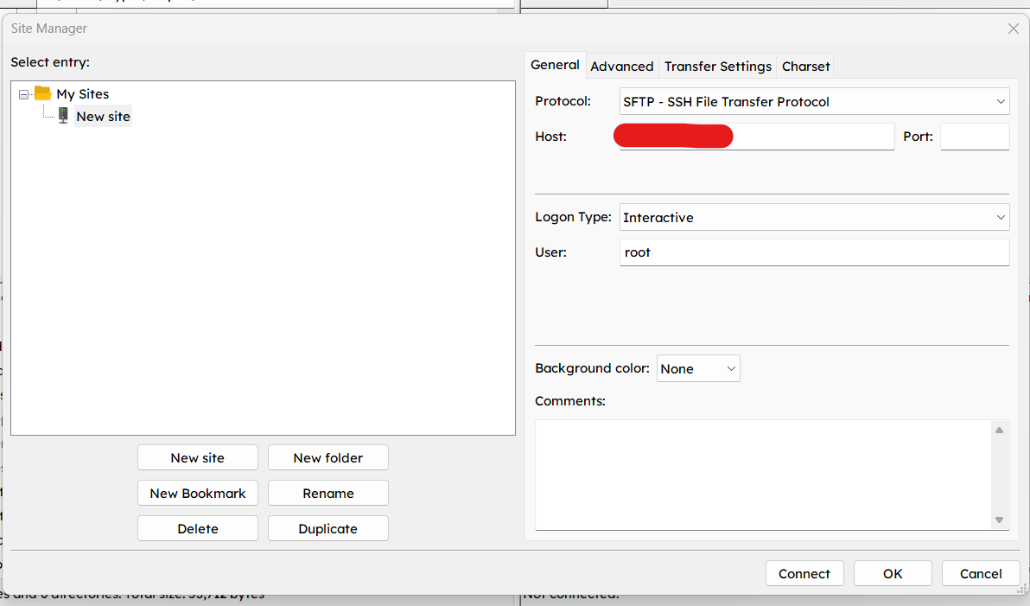
Task: Open the Protocol dropdown
Action: 814,101
